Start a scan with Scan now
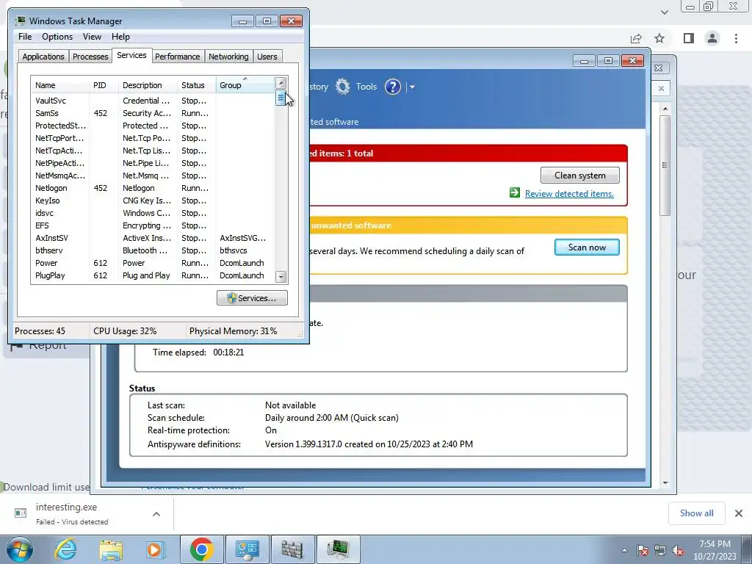This screenshot has height=564, width=752. tap(587, 247)
